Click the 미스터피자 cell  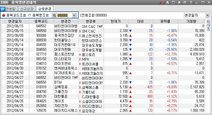pyautogui.click(x=66, y=59)
